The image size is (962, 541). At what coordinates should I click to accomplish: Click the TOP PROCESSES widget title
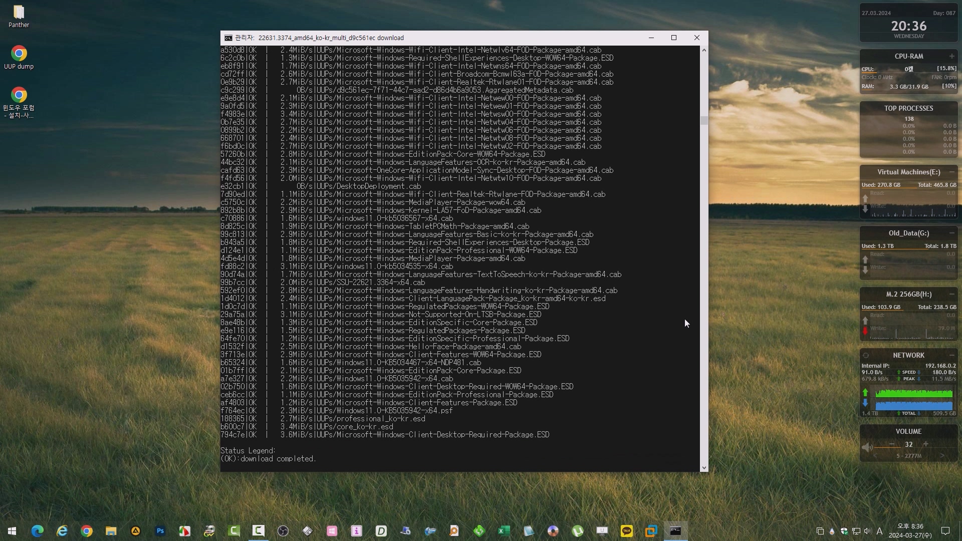click(x=908, y=108)
